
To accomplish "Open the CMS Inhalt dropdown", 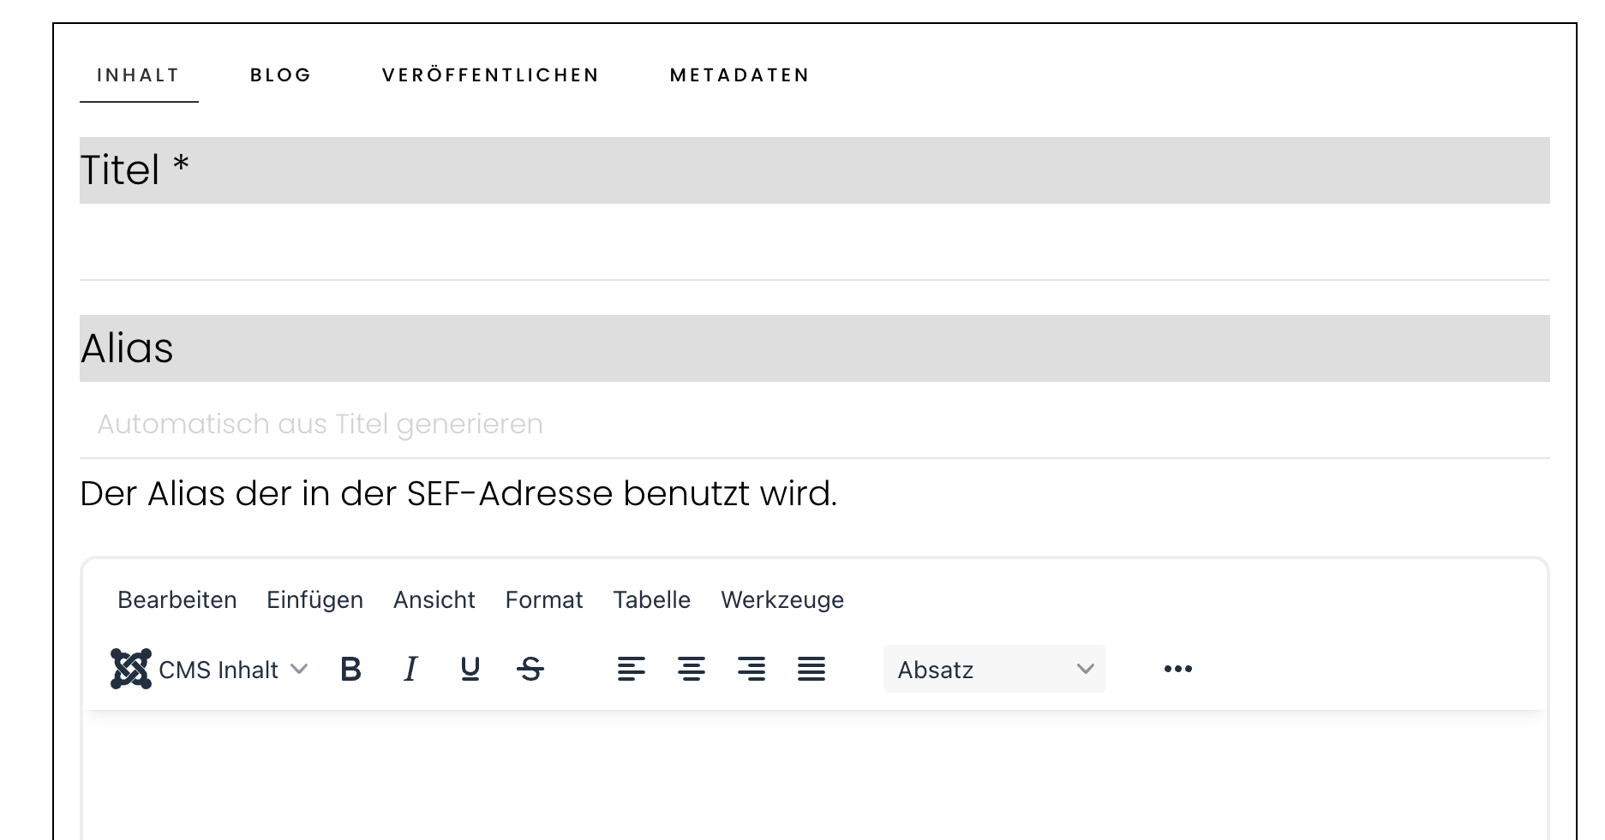I will [x=210, y=669].
